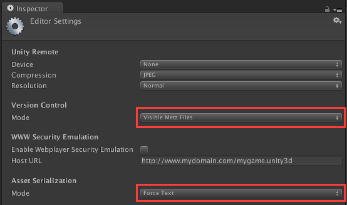Click the Version Control heading label

[39, 105]
